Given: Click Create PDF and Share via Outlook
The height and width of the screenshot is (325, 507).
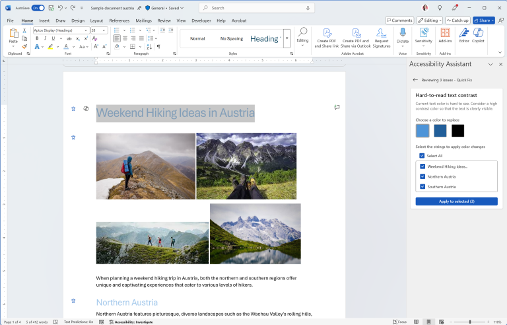Looking at the screenshot, I should click(355, 38).
